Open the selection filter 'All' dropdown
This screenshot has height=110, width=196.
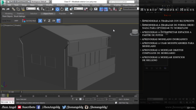31,9
